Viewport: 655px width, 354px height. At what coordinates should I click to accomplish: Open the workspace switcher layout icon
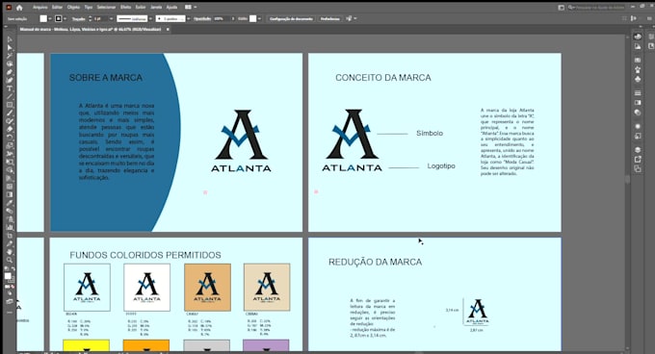coord(561,7)
